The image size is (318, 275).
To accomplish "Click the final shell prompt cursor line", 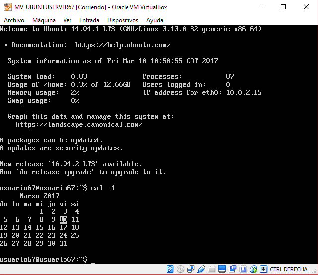I will click(48, 259).
